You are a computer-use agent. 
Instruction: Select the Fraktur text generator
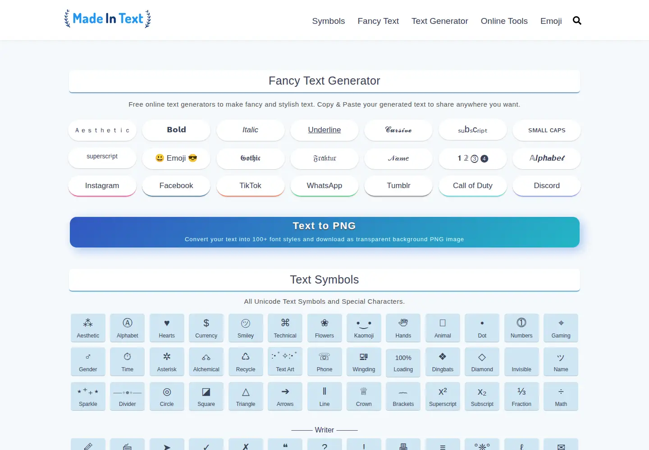coord(324,158)
